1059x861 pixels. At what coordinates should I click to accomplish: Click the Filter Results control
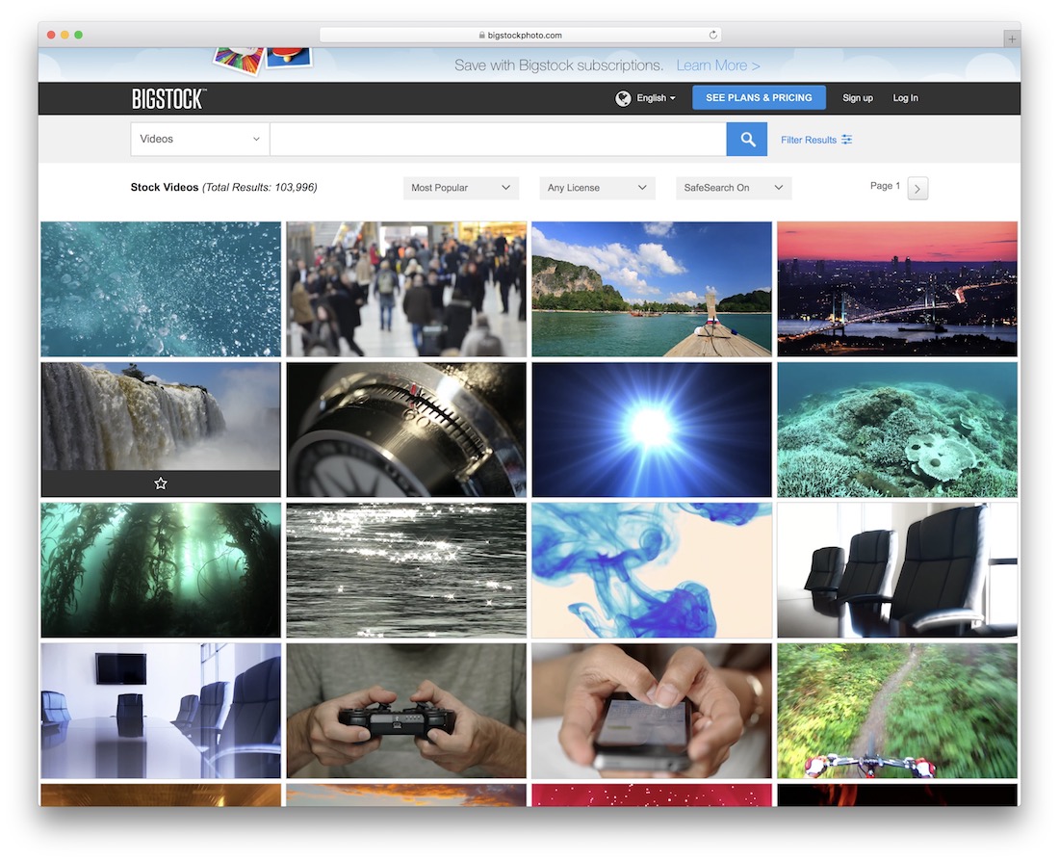point(815,140)
